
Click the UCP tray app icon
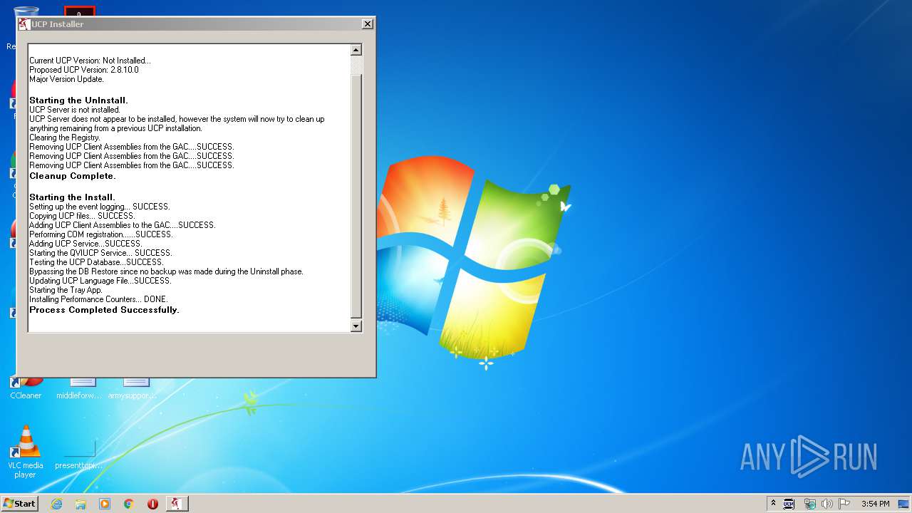[789, 504]
